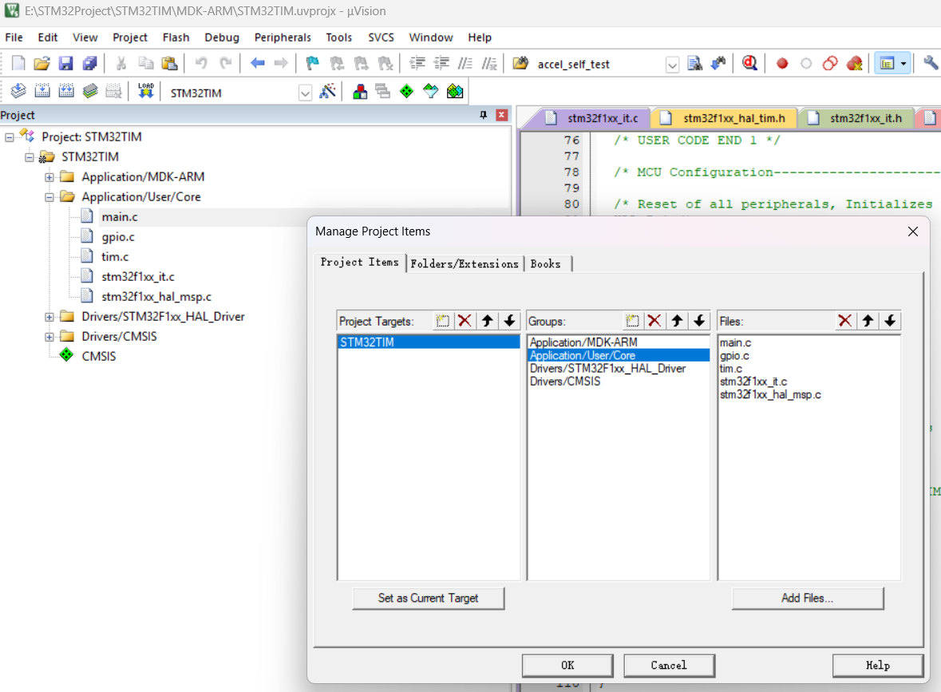Expand the Drivers/STM32F1xx_HAL_Driver tree folder

tap(49, 317)
